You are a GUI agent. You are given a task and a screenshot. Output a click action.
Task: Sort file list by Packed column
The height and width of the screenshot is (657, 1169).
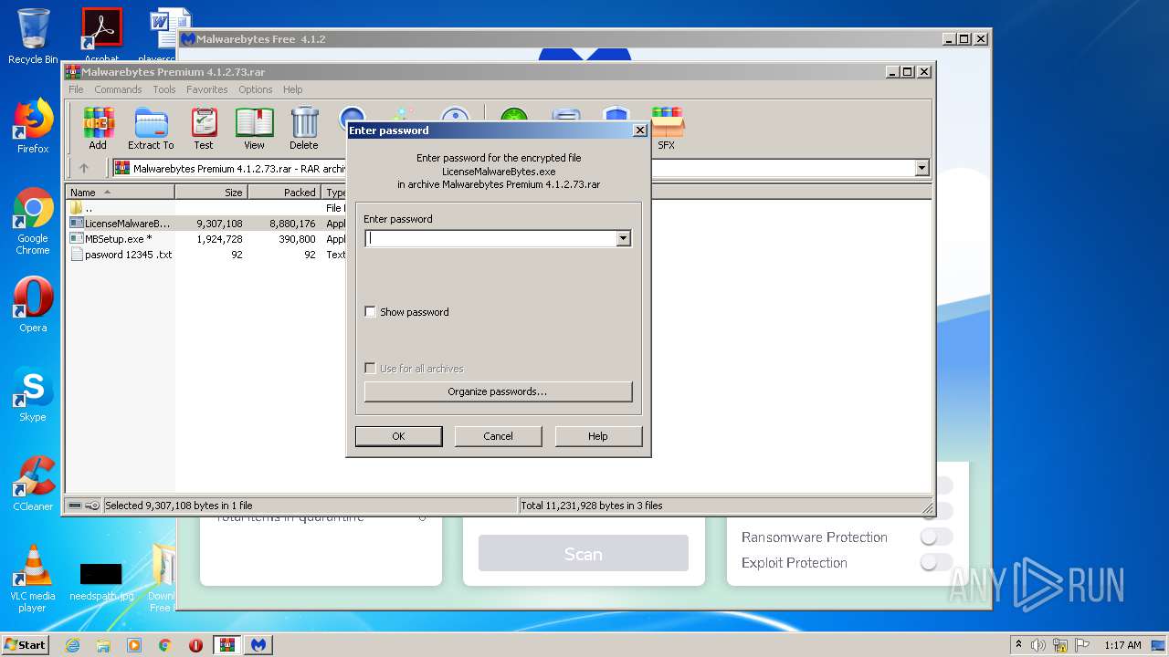284,193
